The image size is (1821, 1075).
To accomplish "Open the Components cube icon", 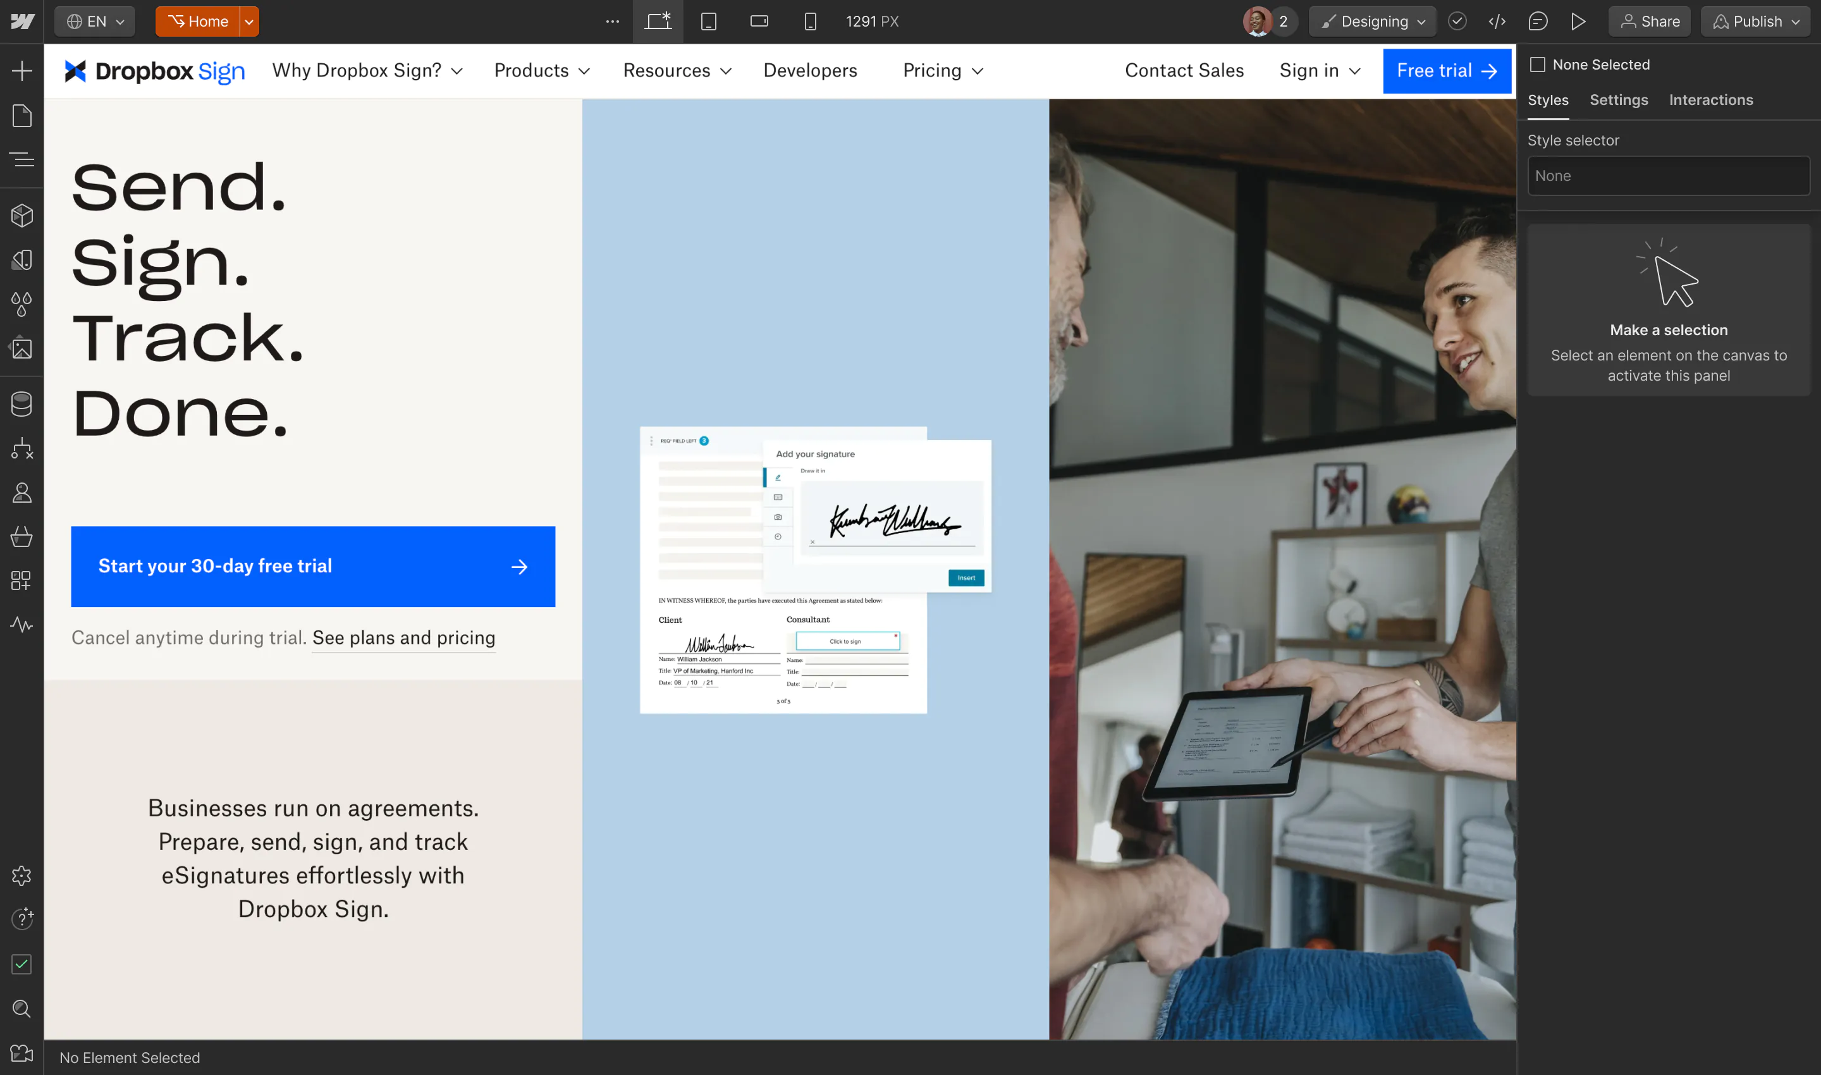I will pos(21,215).
